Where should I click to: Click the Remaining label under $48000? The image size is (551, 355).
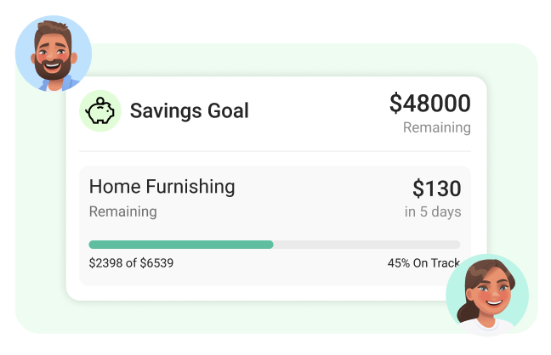pyautogui.click(x=436, y=128)
